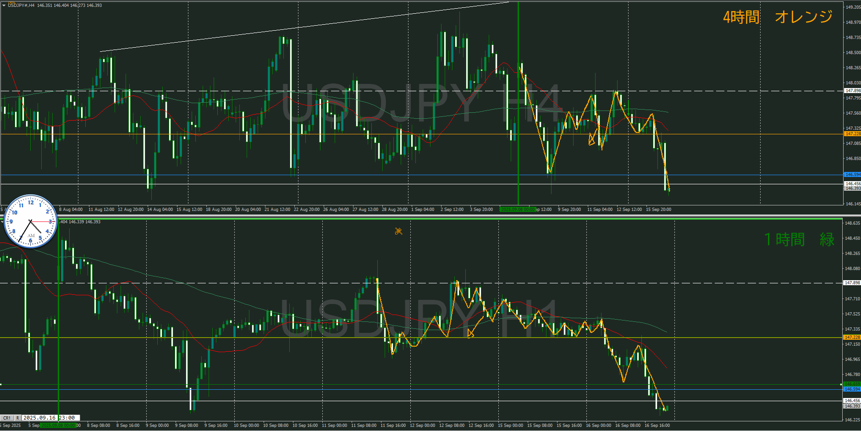Click the 146.456 price label on H4 chart

pos(852,183)
